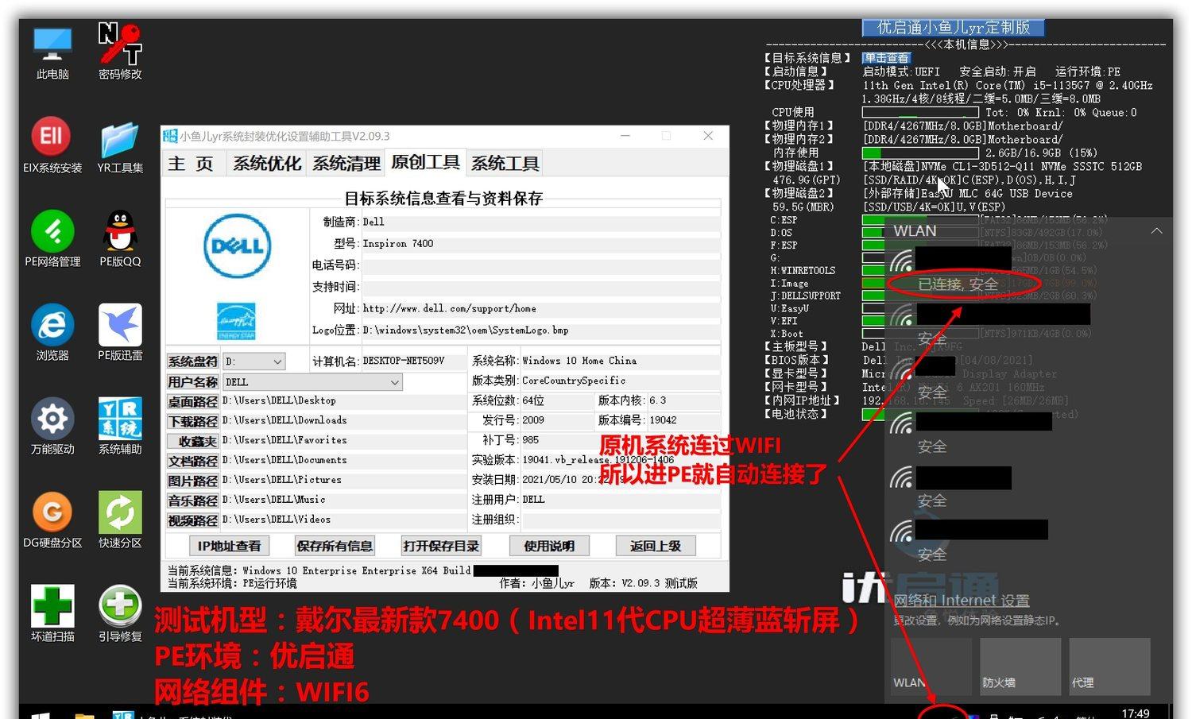Click the 代理 quick action tile

coord(1109,666)
